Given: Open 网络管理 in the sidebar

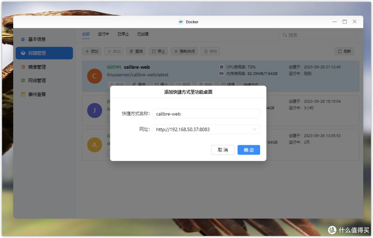Looking at the screenshot, I should (x=44, y=80).
